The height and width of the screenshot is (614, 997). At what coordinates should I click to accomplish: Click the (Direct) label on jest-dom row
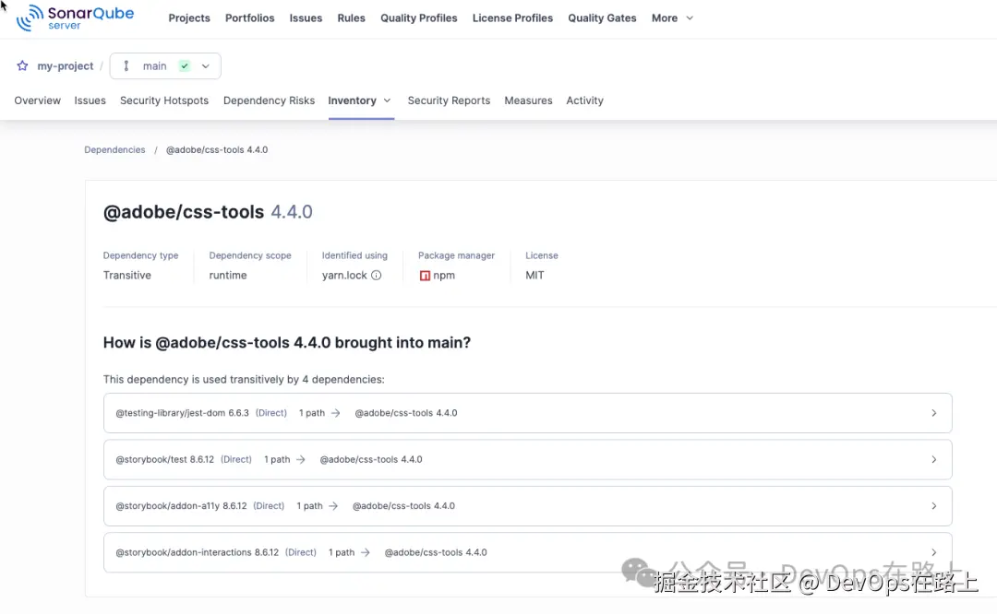pos(271,413)
